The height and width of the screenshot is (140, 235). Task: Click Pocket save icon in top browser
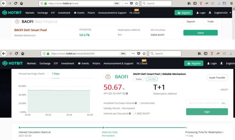point(131,3)
